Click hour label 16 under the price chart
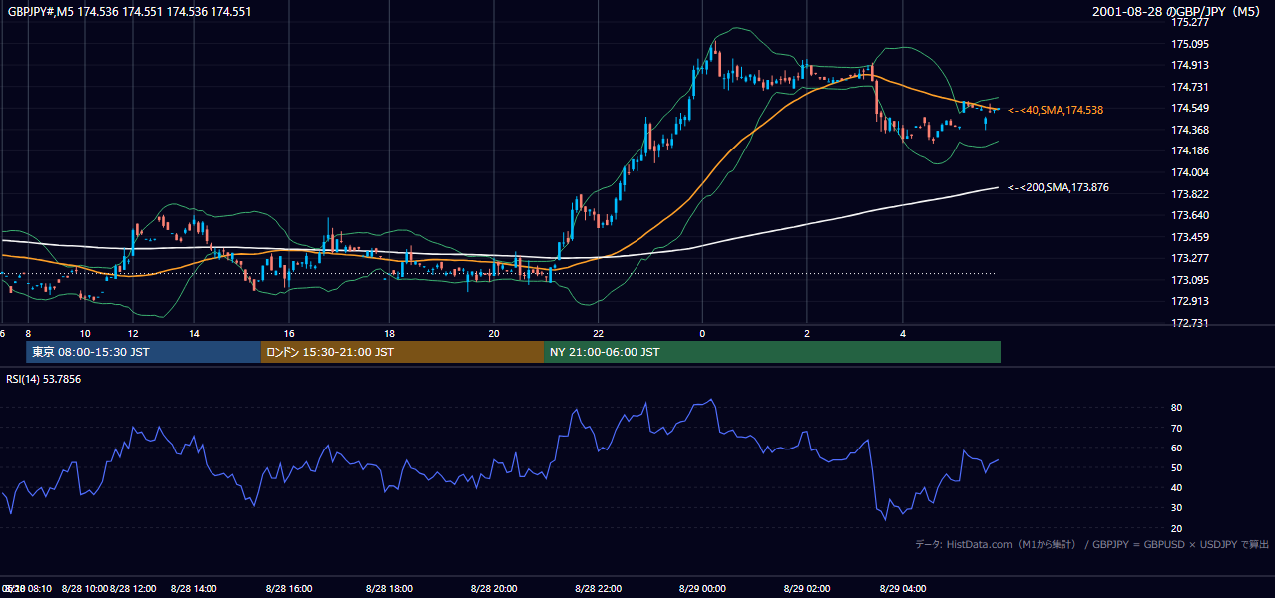 (289, 333)
